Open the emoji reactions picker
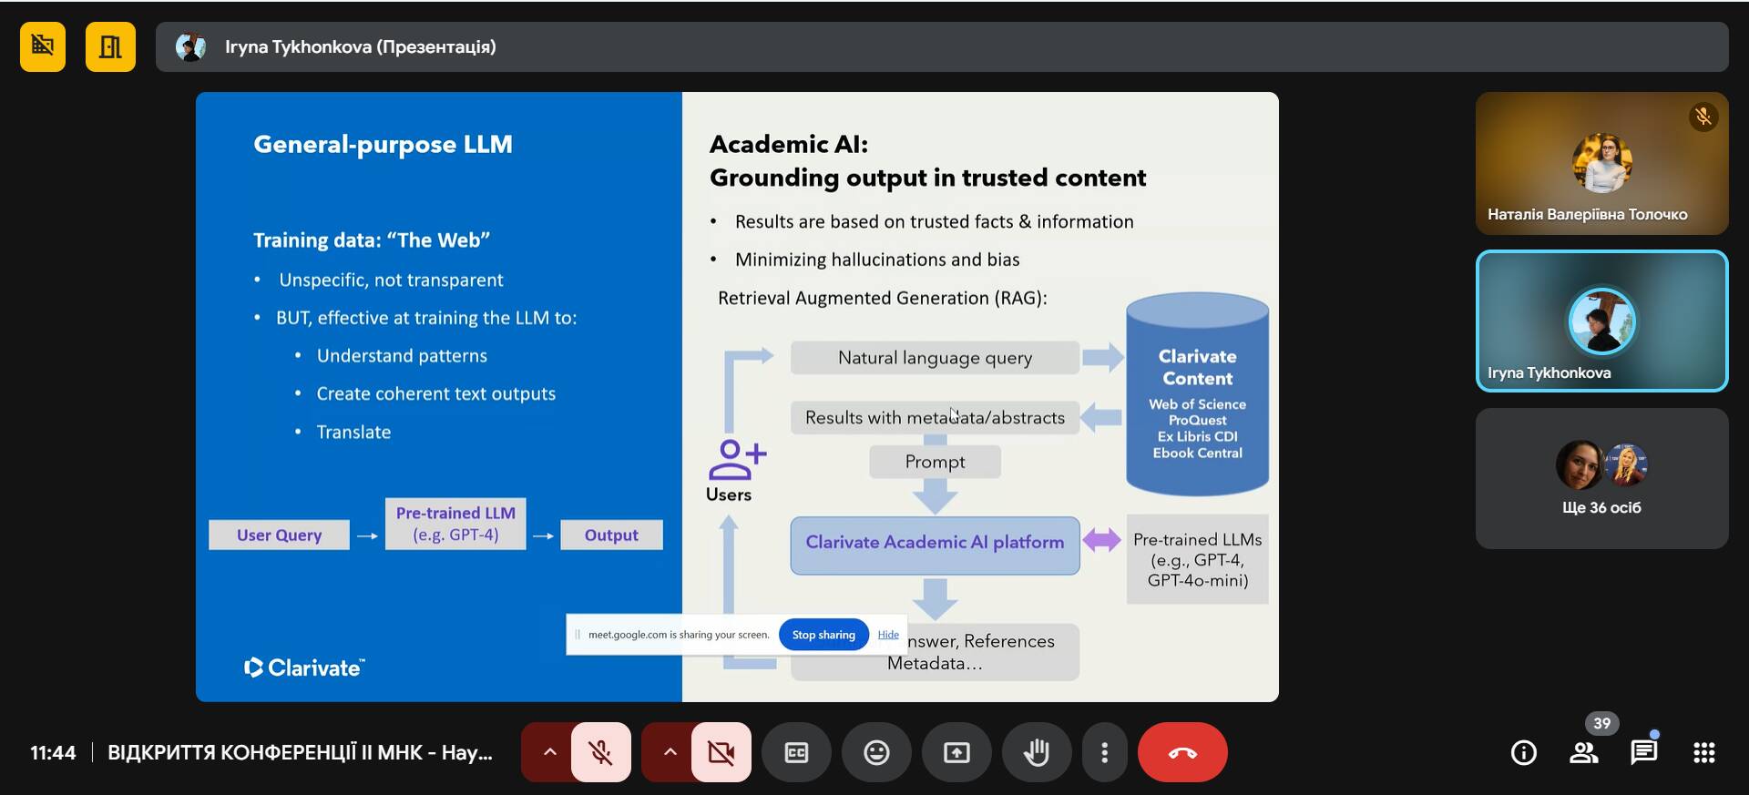This screenshot has width=1749, height=795. [876, 752]
